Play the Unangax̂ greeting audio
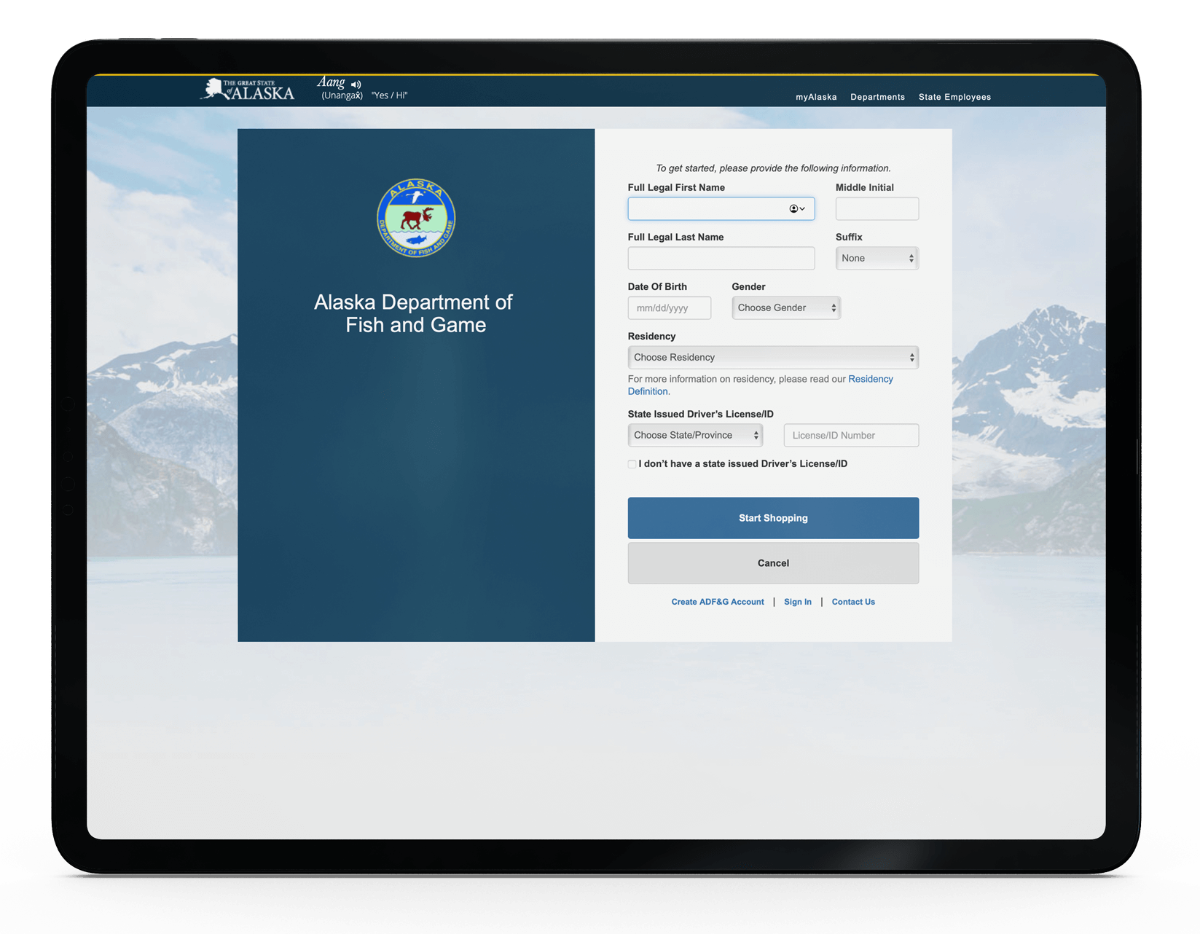The image size is (1200, 934). pyautogui.click(x=356, y=85)
